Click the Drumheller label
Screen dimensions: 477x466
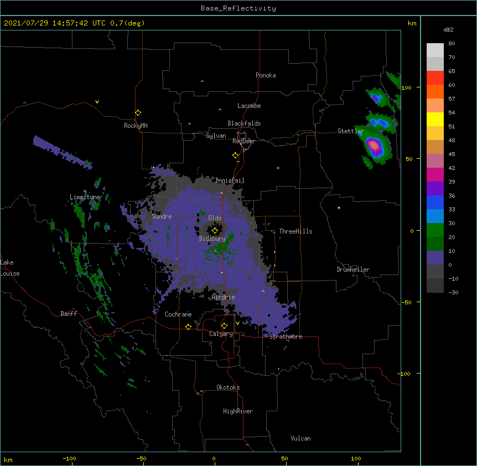353,270
